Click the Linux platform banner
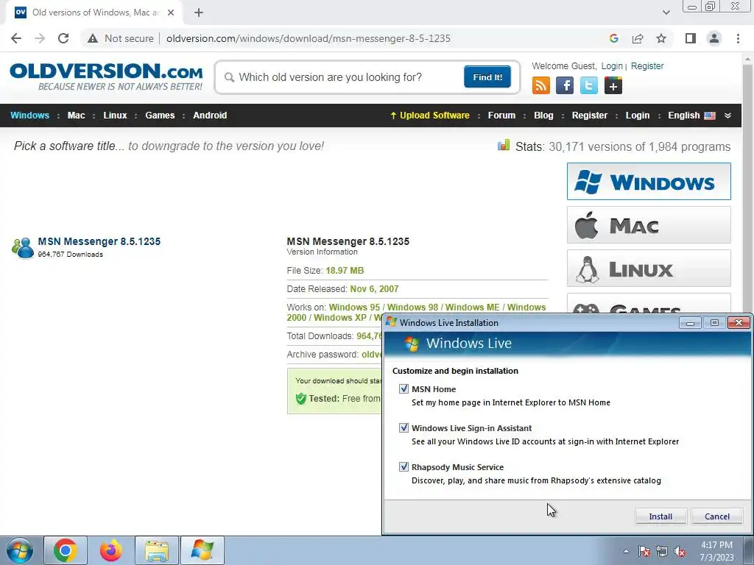 tap(649, 268)
